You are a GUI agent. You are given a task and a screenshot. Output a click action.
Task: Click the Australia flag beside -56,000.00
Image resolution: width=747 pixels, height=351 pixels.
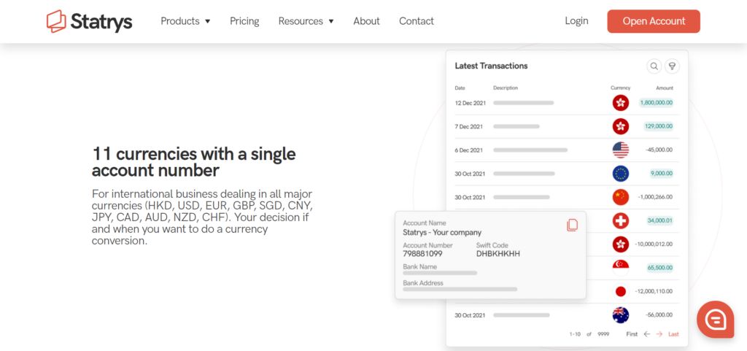pyautogui.click(x=620, y=315)
